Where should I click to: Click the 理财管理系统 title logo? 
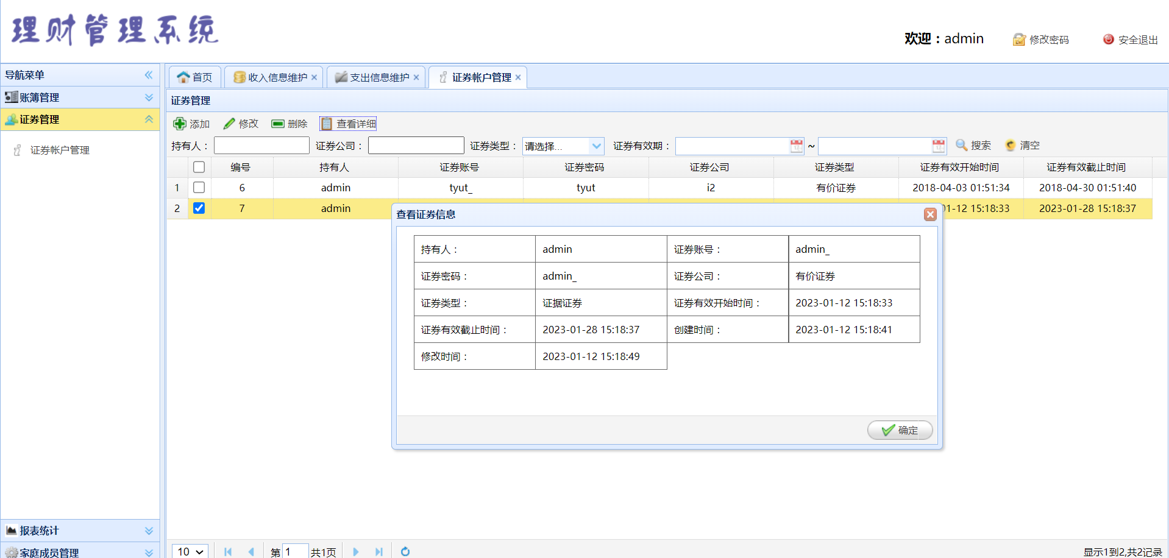click(115, 30)
